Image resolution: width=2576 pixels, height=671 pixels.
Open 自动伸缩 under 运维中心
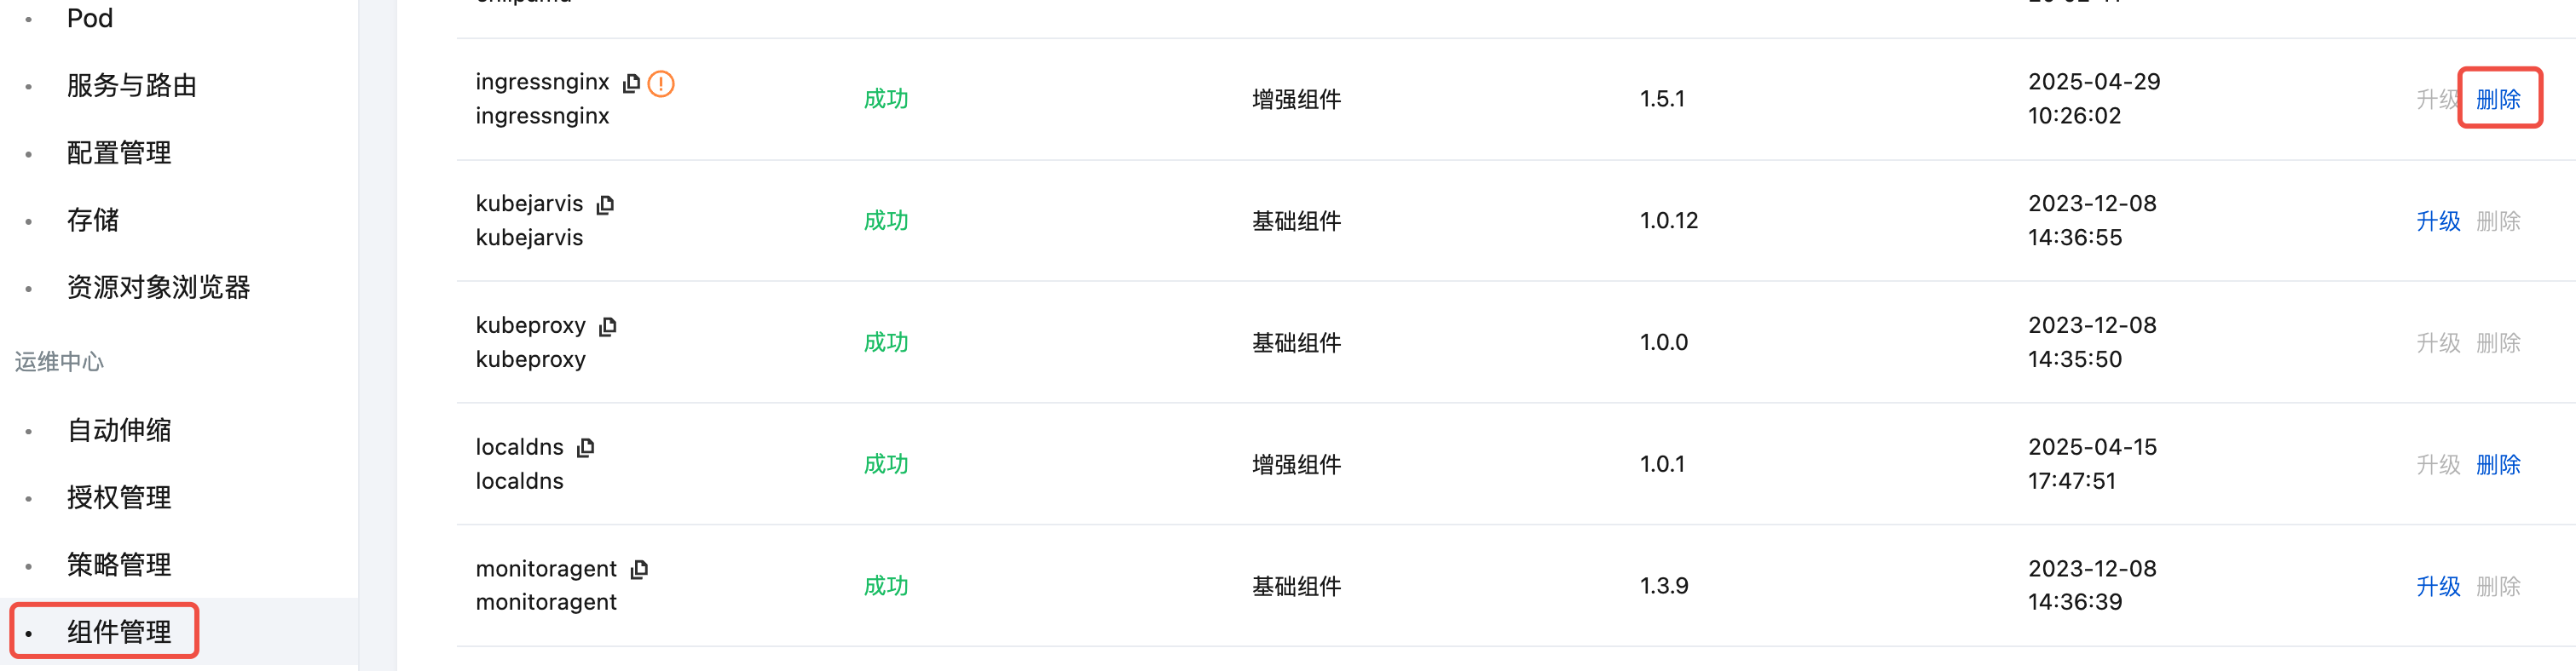(x=119, y=430)
